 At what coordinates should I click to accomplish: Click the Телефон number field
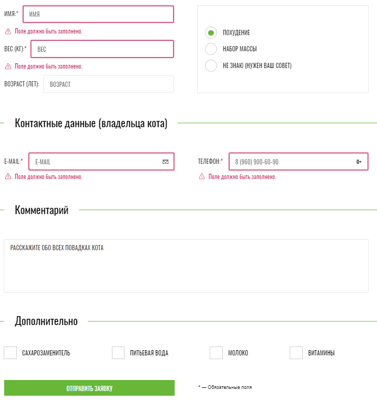point(299,162)
